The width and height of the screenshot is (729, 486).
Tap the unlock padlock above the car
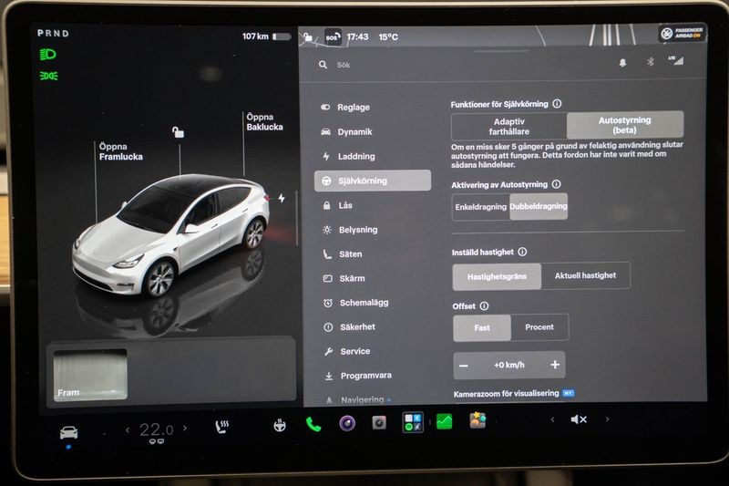(x=178, y=132)
